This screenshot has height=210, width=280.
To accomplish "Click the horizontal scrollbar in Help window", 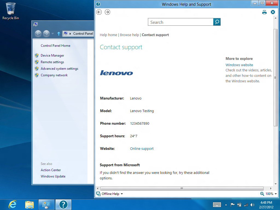I will point(182,188).
